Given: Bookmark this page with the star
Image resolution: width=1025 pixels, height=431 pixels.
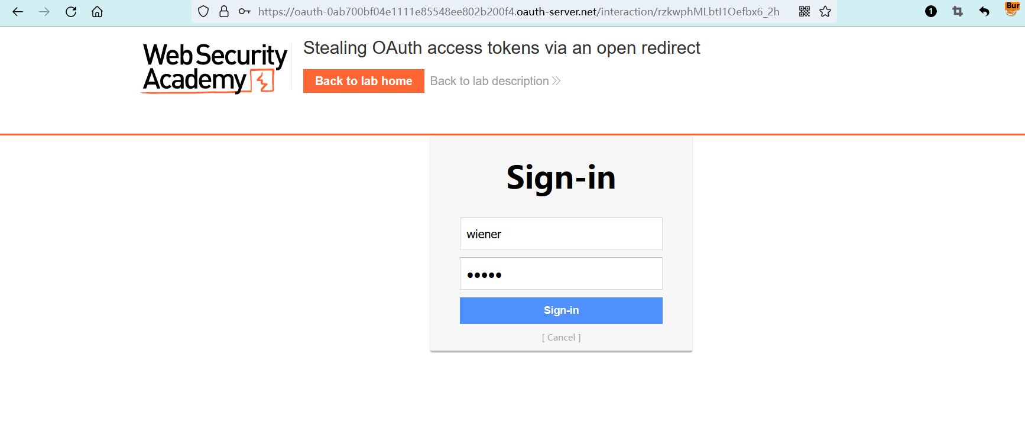Looking at the screenshot, I should point(825,11).
